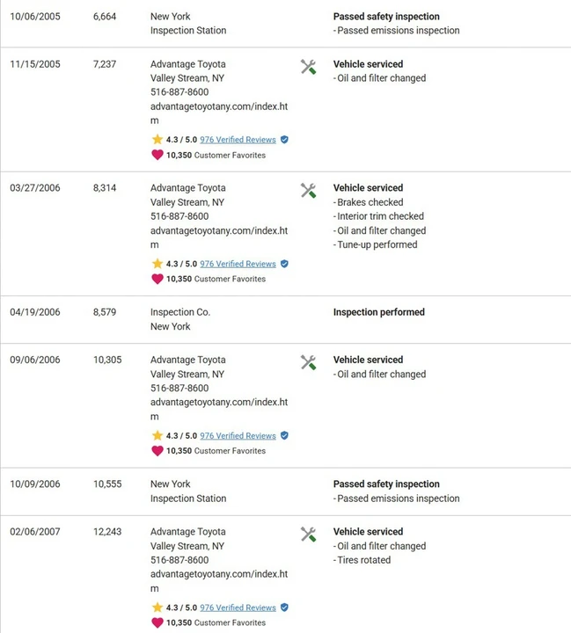Click the verified shield badge in 11/15/2005 entry

tap(284, 140)
